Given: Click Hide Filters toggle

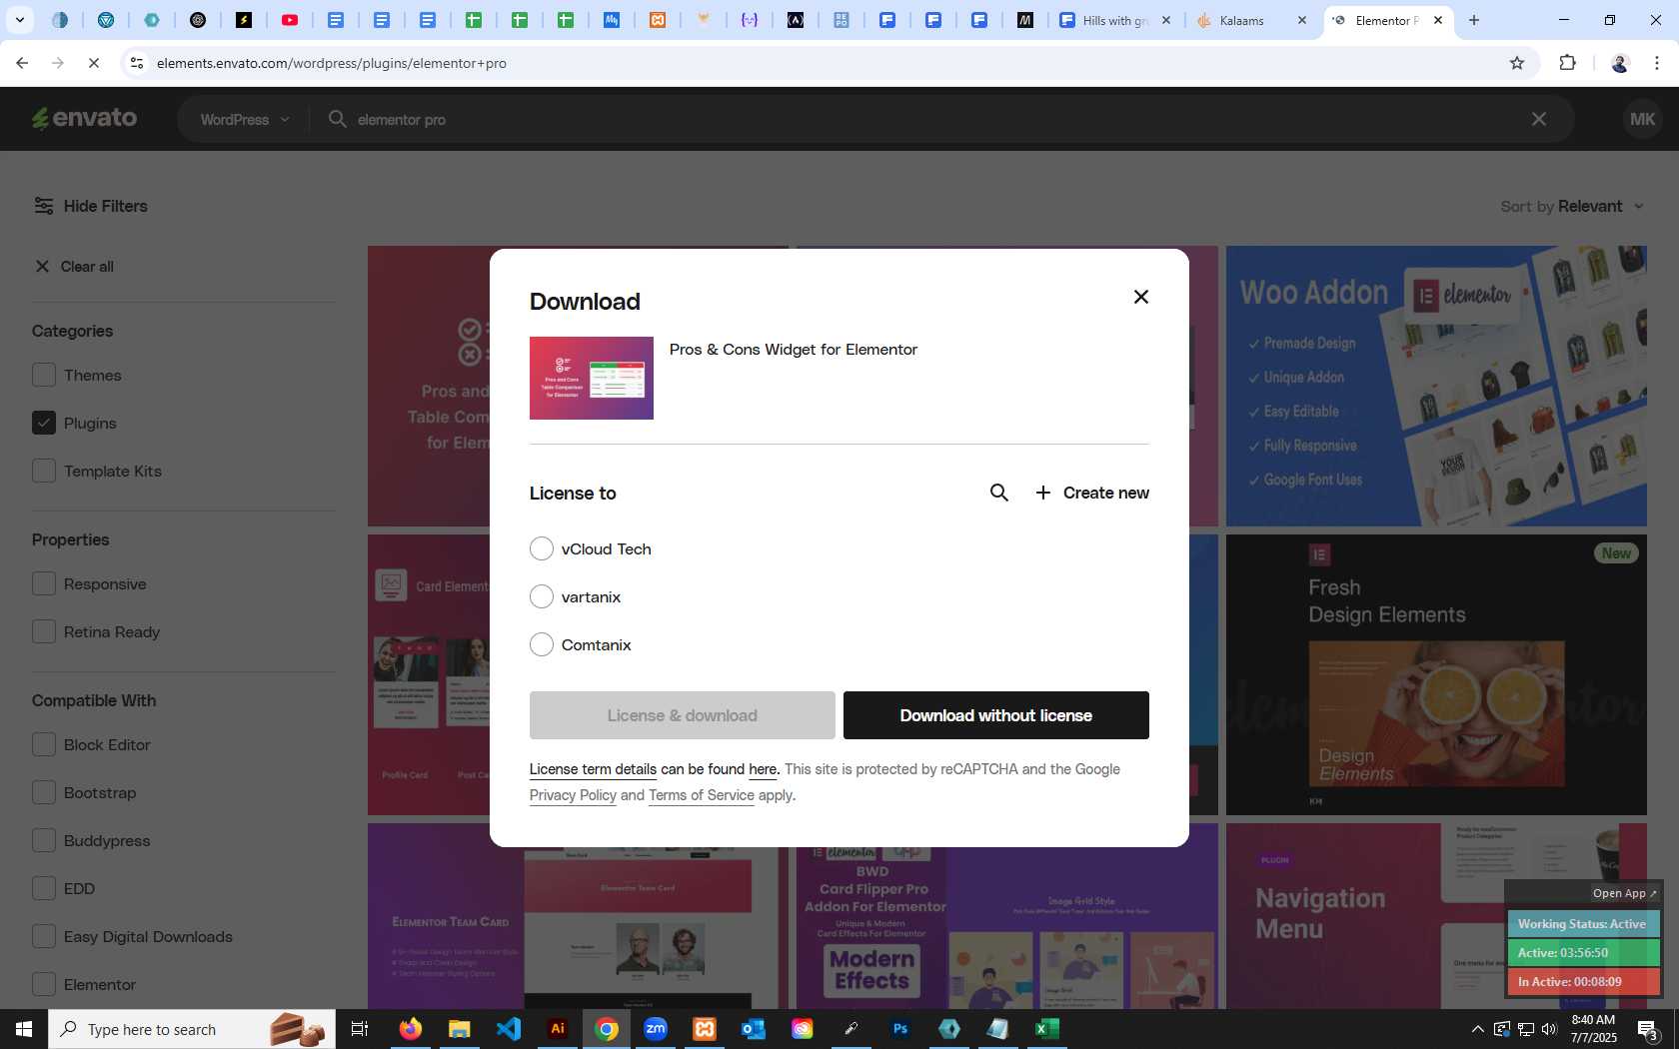Looking at the screenshot, I should (x=91, y=206).
